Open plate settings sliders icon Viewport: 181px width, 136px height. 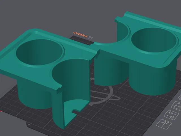click(171, 115)
